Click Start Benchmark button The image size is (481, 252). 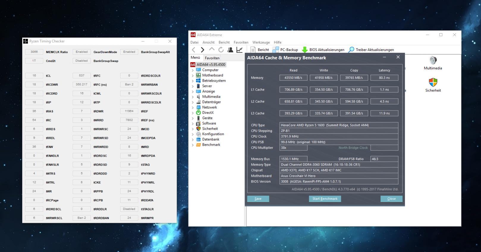click(x=325, y=199)
